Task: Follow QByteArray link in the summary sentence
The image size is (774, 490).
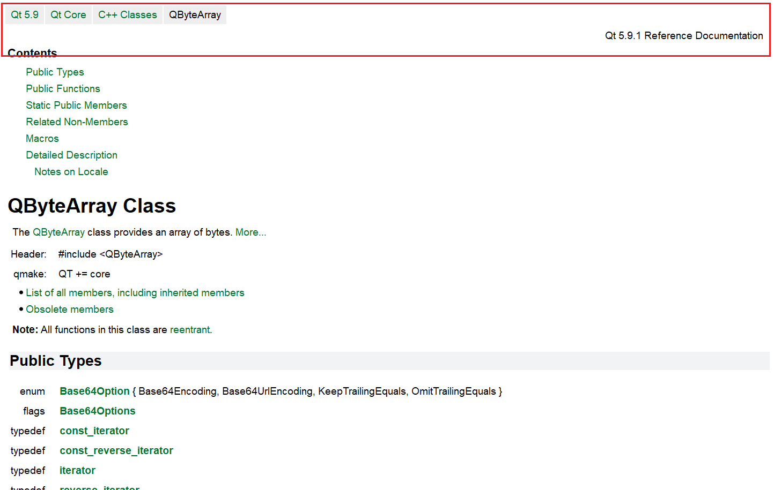Action: click(58, 232)
